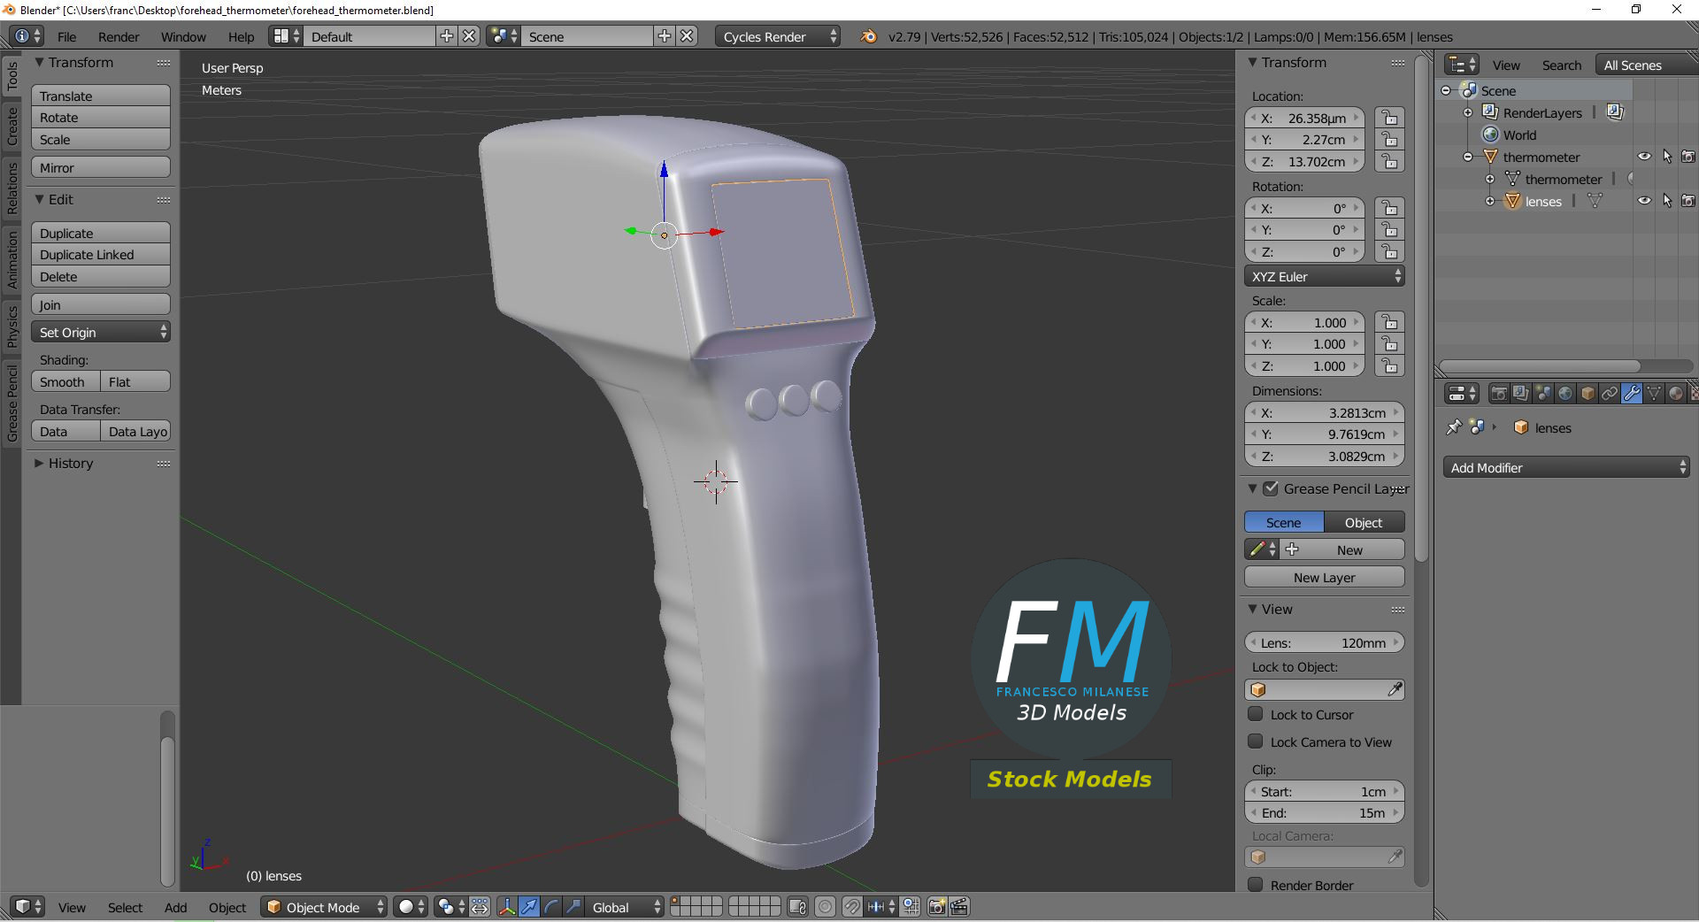Click the 3D manipulator toggle icon

tap(507, 907)
